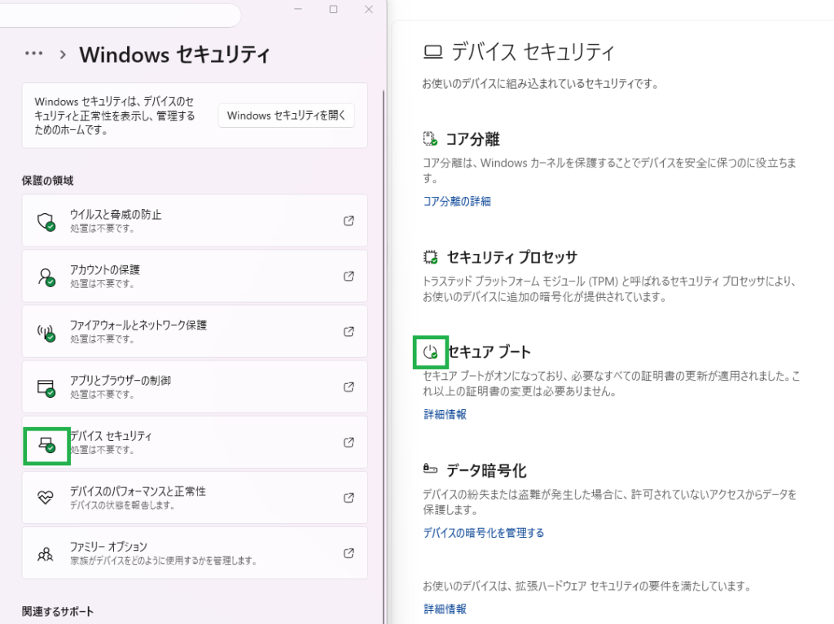Click the 保護の領域 section label
This screenshot has height=624, width=834.
(x=48, y=181)
